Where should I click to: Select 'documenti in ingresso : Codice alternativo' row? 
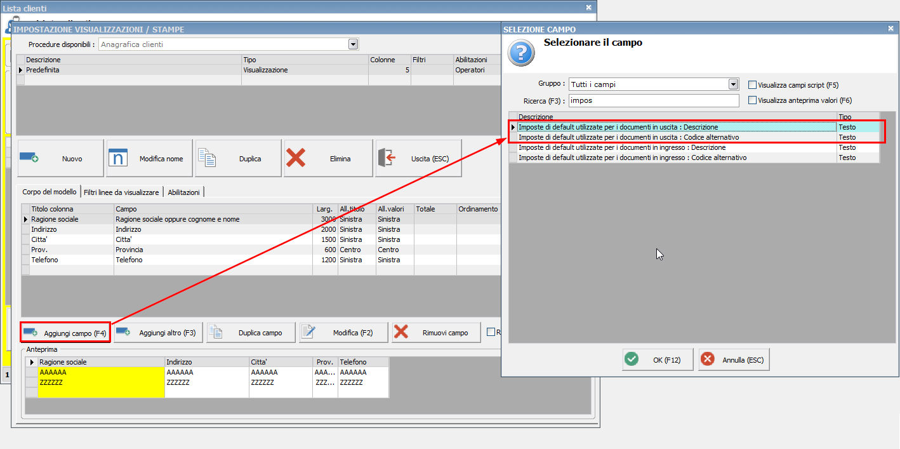click(x=694, y=157)
